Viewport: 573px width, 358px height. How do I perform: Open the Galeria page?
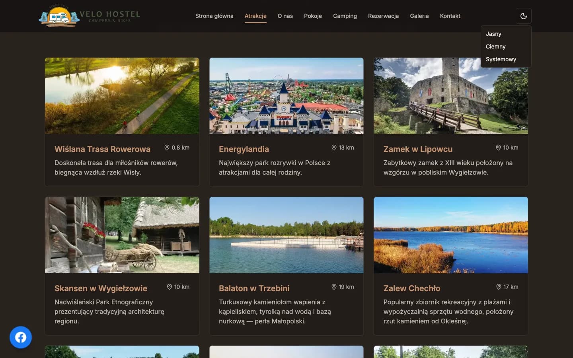[x=419, y=16]
